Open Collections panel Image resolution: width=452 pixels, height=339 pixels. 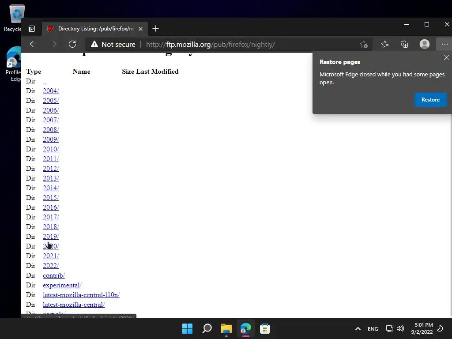(404, 44)
